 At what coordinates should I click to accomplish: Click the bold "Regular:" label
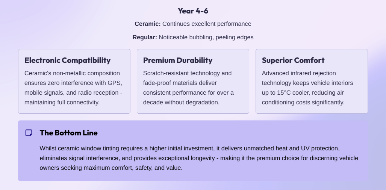[145, 37]
